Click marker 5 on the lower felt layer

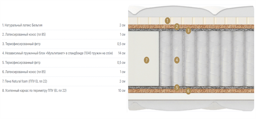click(177, 87)
